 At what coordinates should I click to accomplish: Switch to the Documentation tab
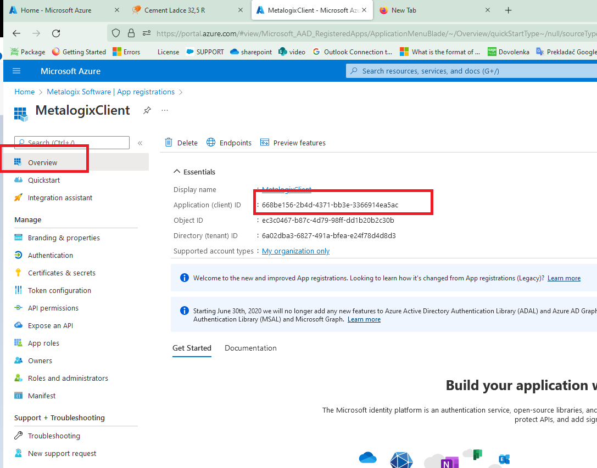click(x=250, y=348)
